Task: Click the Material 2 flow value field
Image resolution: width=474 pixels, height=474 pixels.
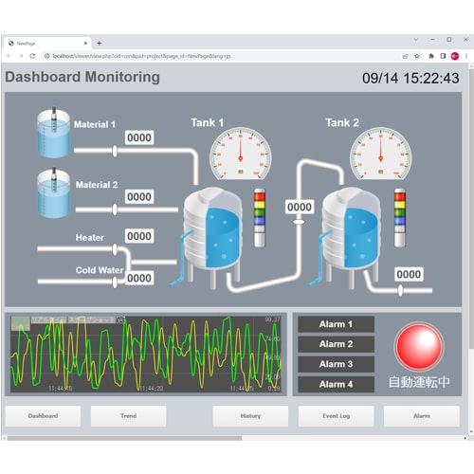Action: (139, 196)
